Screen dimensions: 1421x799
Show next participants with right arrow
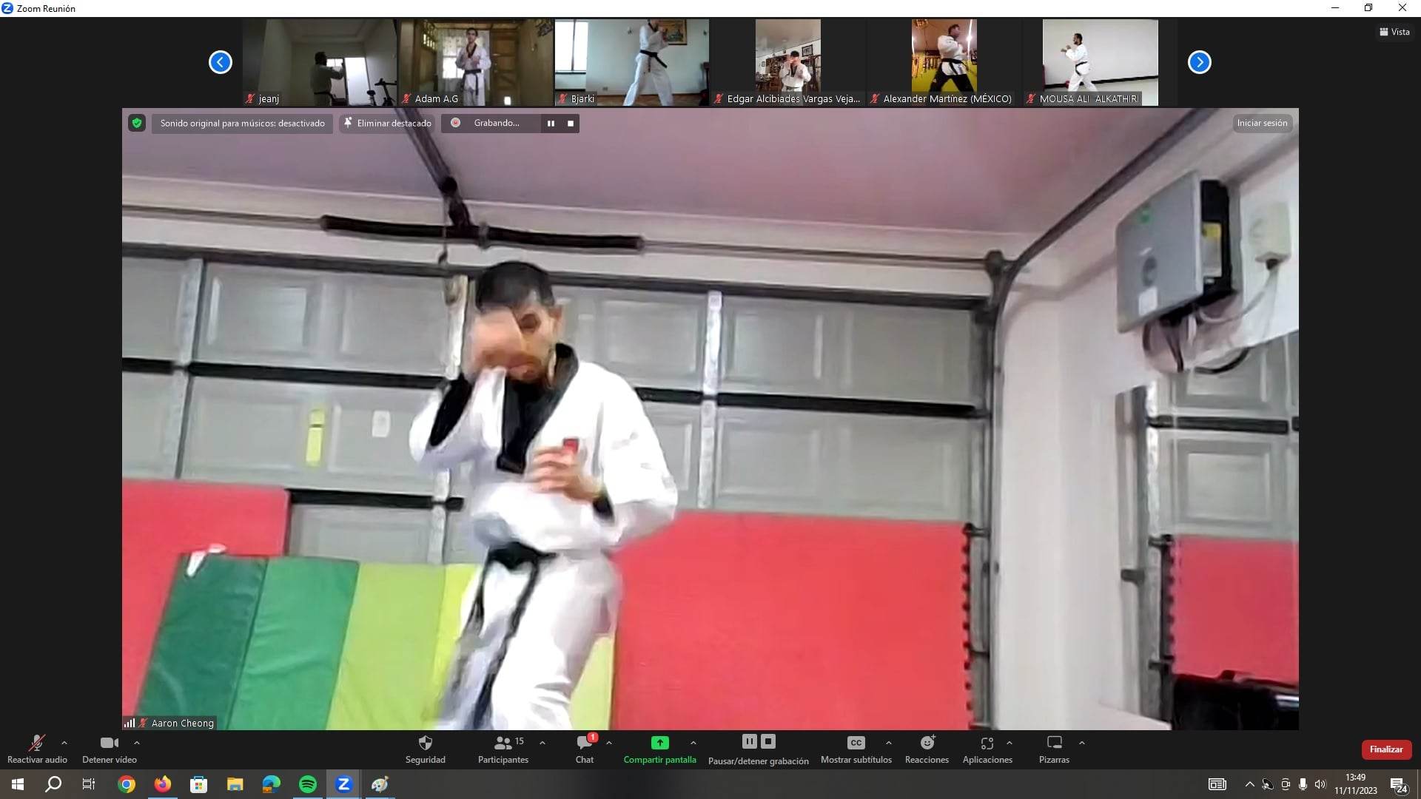point(1200,62)
